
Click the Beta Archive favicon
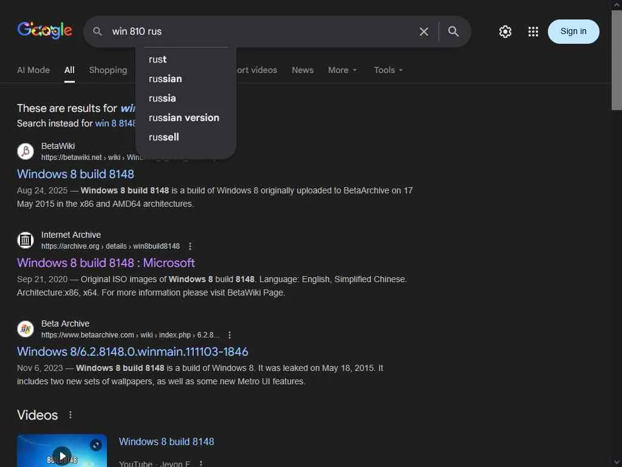26,329
